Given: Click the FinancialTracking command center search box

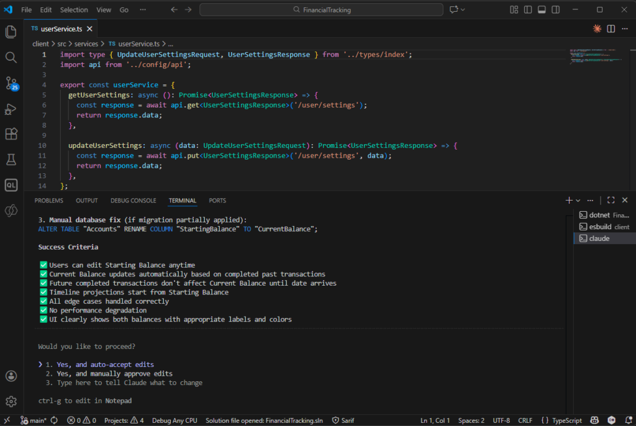Looking at the screenshot, I should [321, 10].
